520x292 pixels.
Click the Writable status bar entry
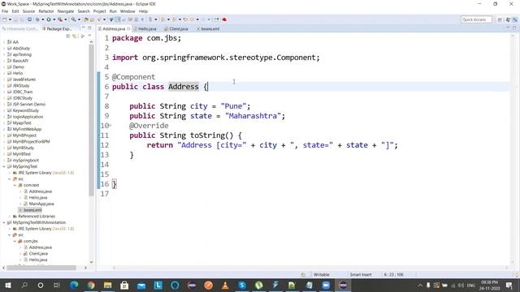[x=322, y=274]
